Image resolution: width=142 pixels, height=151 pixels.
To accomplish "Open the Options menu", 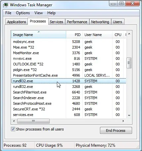I will [23, 13].
